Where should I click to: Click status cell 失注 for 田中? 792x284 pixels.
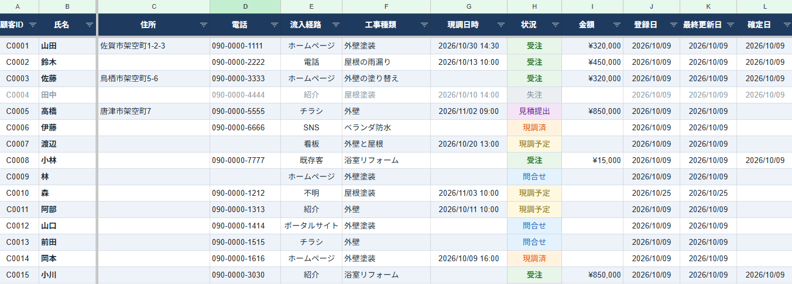pos(534,95)
